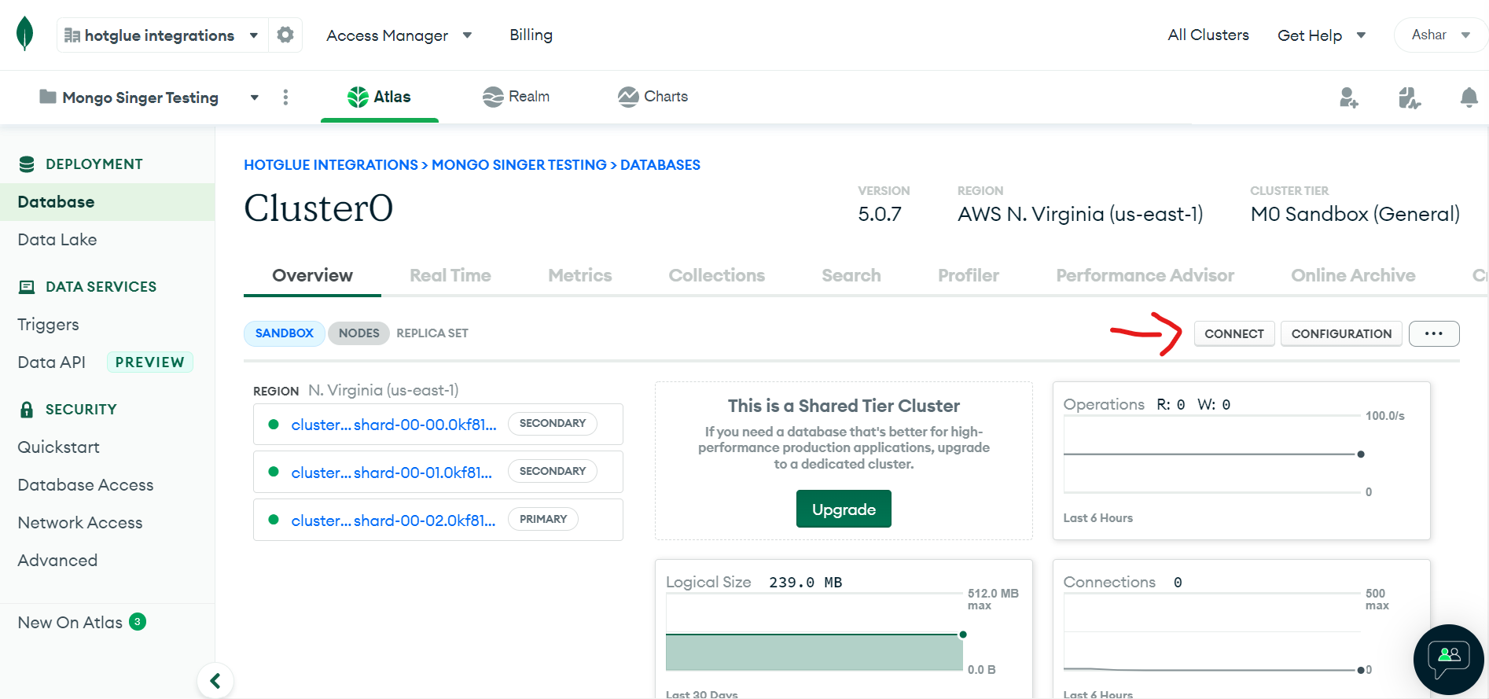Open the Ashar user menu
This screenshot has height=699, width=1489.
1440,35
